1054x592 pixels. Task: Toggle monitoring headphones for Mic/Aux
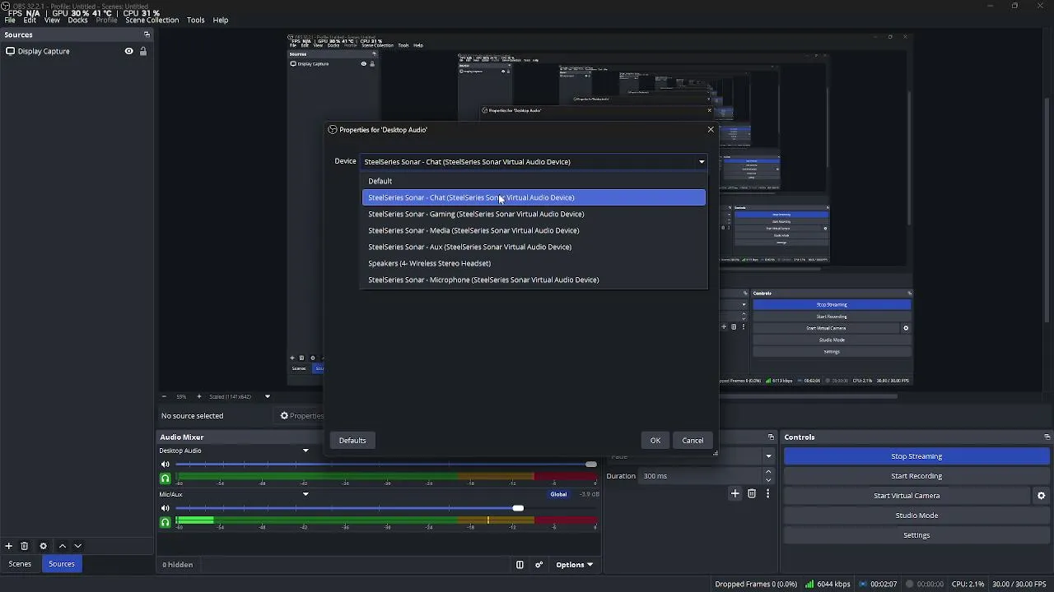click(165, 522)
